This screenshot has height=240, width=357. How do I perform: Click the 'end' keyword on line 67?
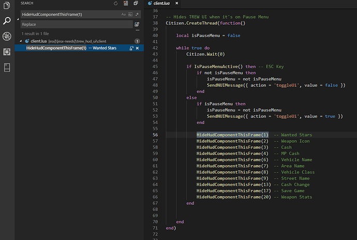(x=190, y=203)
